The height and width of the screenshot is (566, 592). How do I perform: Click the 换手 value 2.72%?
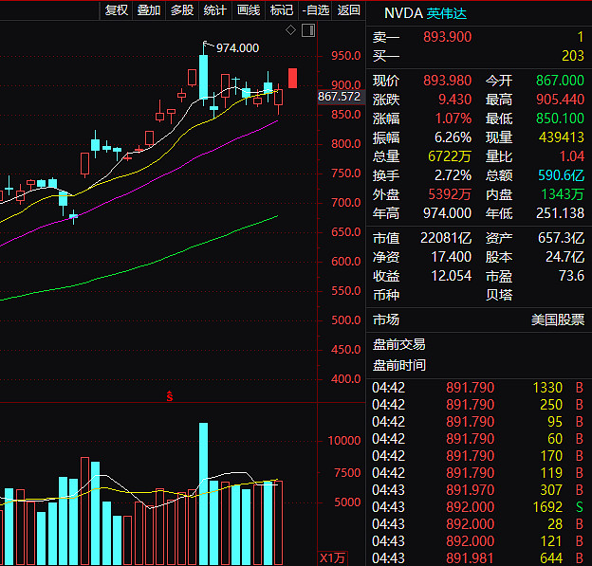[453, 175]
